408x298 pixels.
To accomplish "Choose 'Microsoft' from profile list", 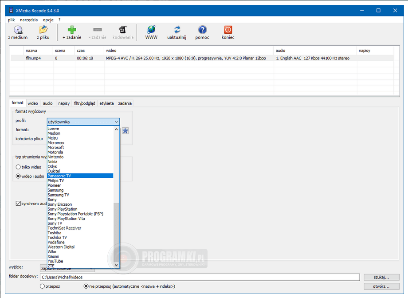I will coord(80,147).
